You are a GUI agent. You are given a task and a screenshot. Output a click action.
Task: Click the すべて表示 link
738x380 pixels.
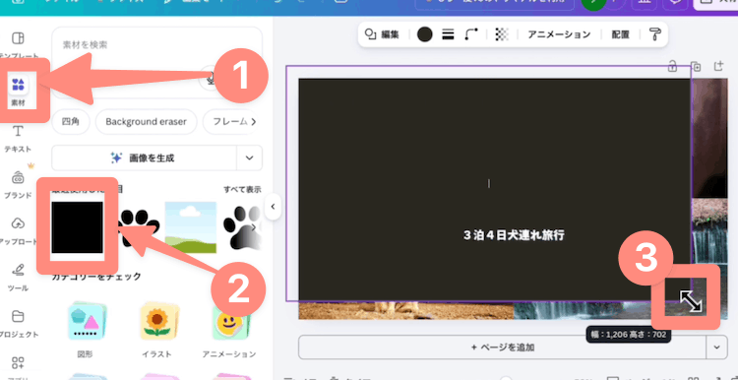click(242, 189)
